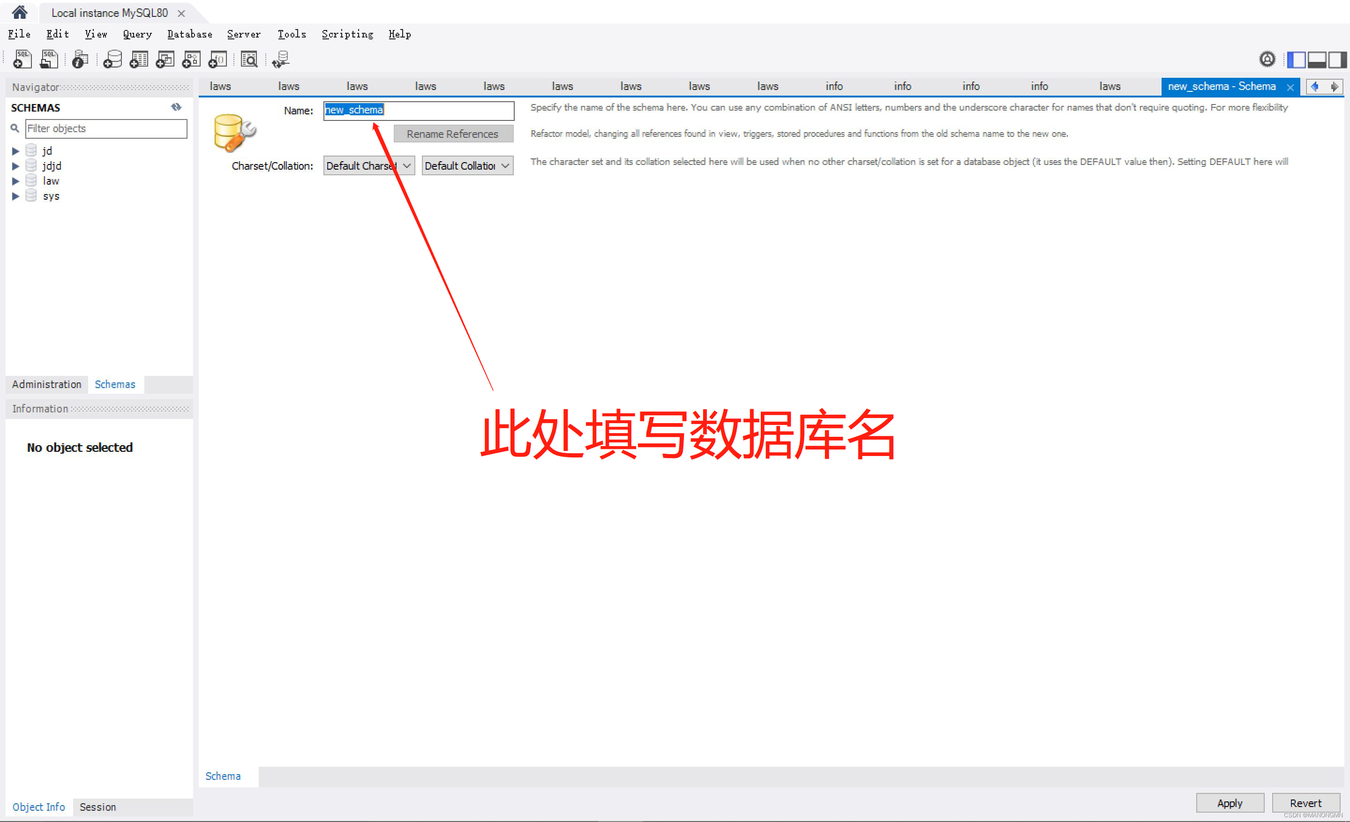Click the Rename References button
This screenshot has height=822, width=1350.
pos(453,134)
